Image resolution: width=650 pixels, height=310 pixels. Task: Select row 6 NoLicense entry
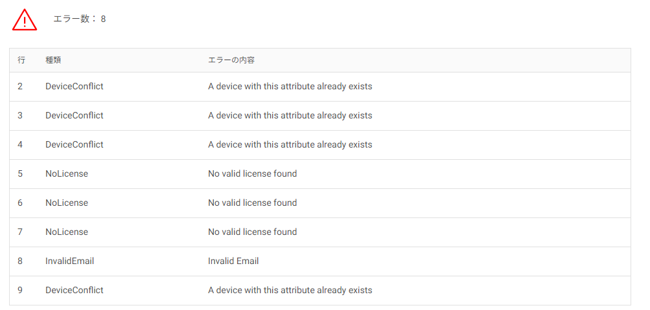click(x=67, y=203)
